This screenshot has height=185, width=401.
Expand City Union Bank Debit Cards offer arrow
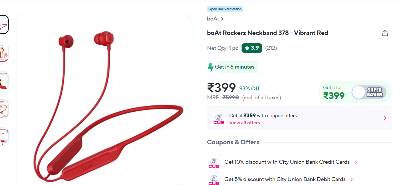coord(352,179)
